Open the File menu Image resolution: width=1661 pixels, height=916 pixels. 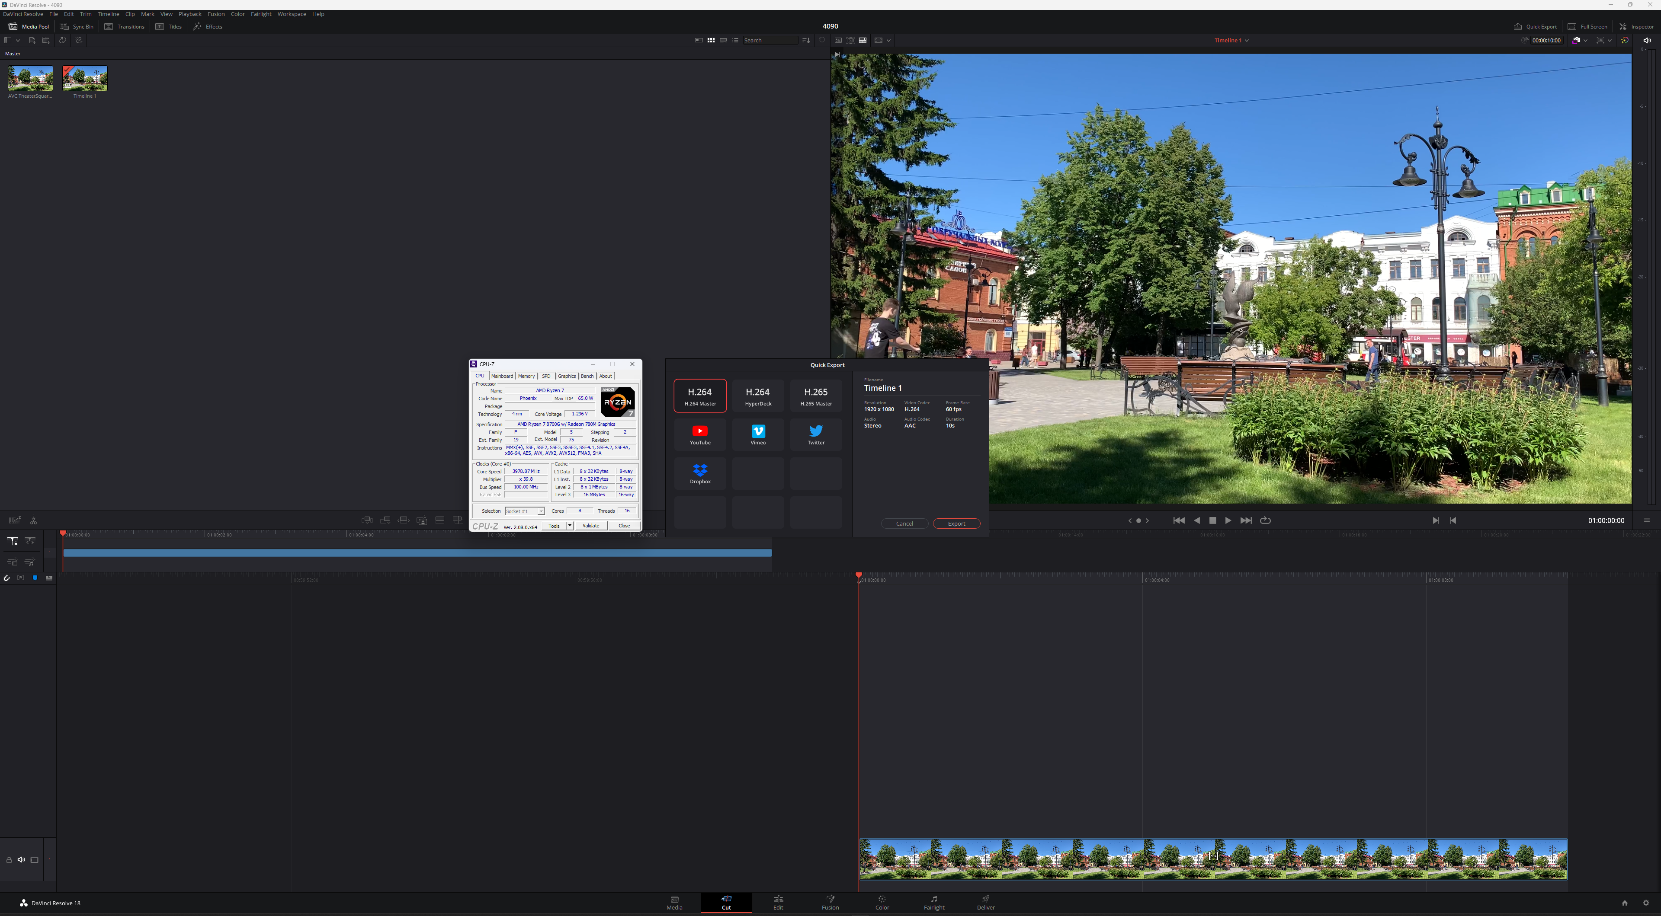[x=54, y=13]
